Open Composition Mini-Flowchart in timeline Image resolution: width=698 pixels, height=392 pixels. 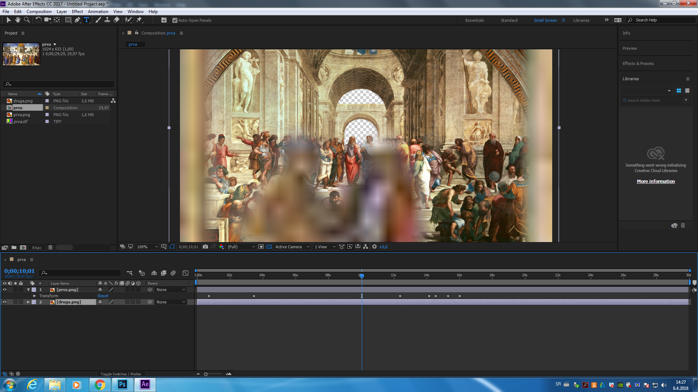pyautogui.click(x=129, y=273)
